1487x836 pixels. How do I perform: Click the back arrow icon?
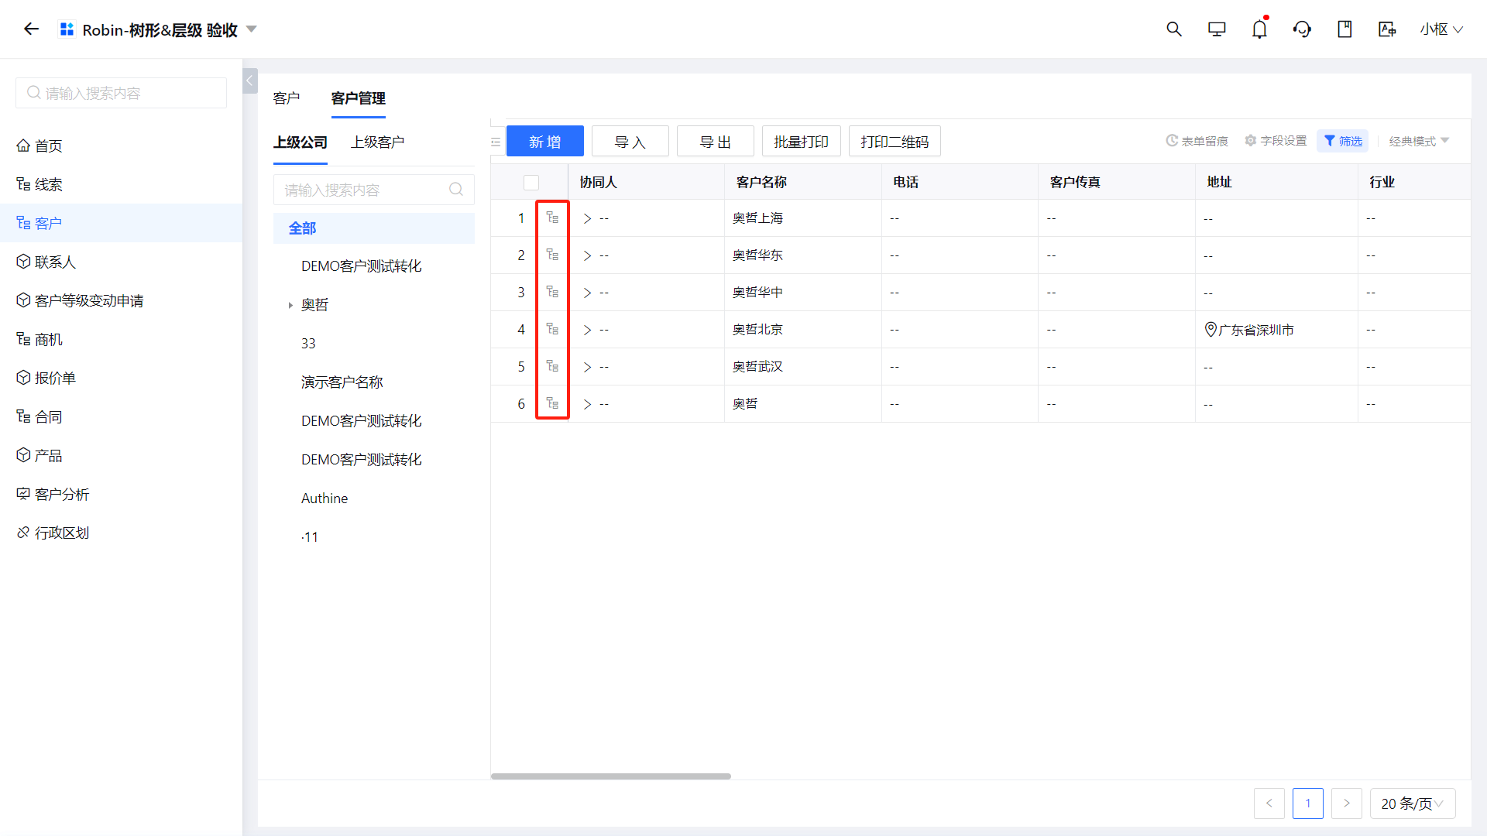[31, 29]
